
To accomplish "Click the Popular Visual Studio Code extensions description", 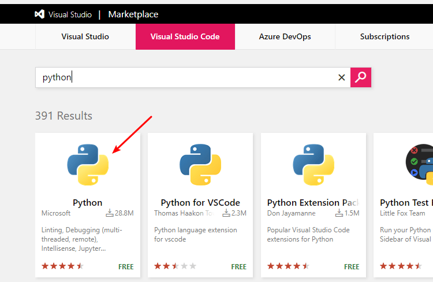I will [x=308, y=235].
